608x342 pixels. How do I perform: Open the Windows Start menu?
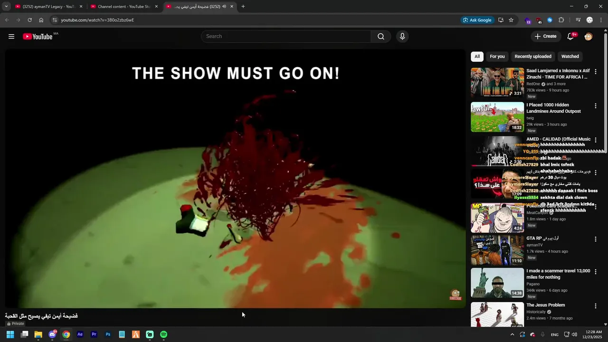pos(10,334)
